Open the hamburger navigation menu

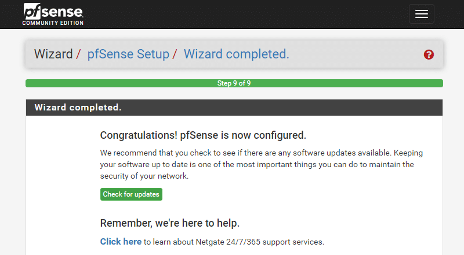coord(422,14)
